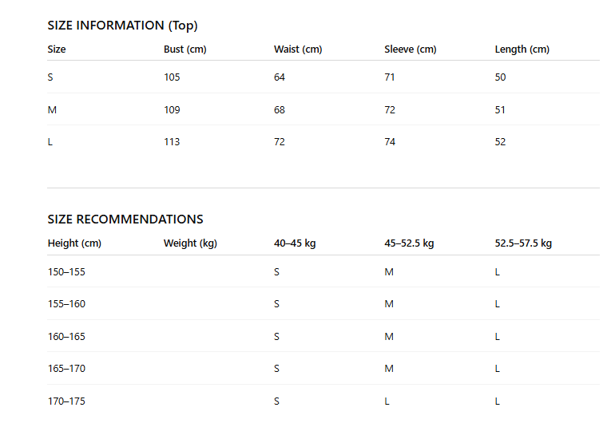
Task: Click the L recommendation for 170–175 at 45–52.5 kg
Action: point(387,401)
